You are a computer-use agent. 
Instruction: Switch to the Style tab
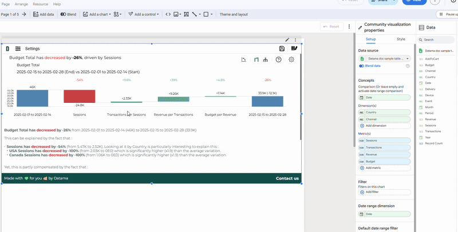pyautogui.click(x=401, y=39)
